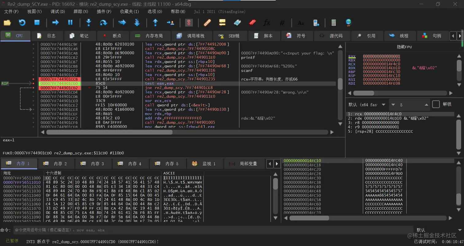This screenshot has height=246, width=464.
Task: Show bookmarks with the red tag icon
Action: pos(252,23)
